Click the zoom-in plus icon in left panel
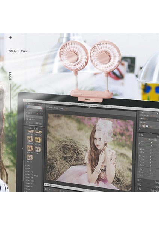Image resolution: width=159 pixels, height=225 pixels. point(42,114)
